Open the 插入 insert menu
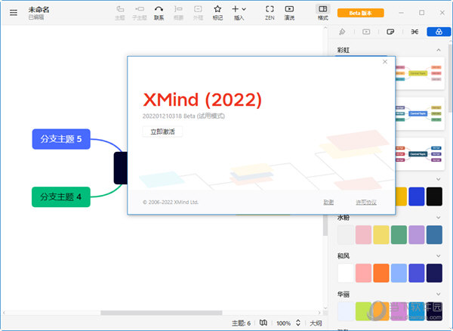Image resolution: width=453 pixels, height=331 pixels. (x=239, y=13)
